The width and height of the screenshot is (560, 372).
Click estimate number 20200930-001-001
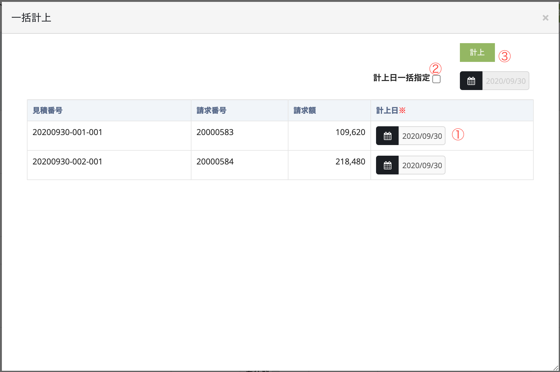coord(68,133)
